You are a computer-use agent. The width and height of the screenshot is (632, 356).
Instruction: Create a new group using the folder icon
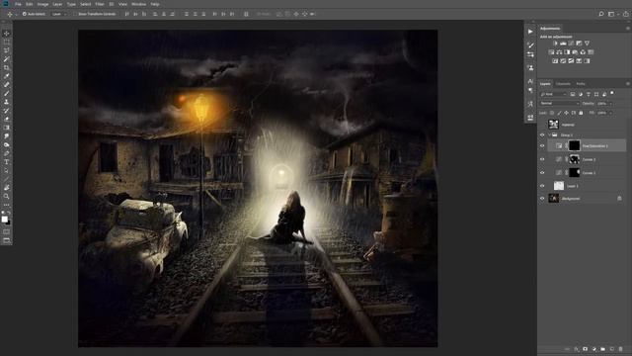click(x=603, y=349)
